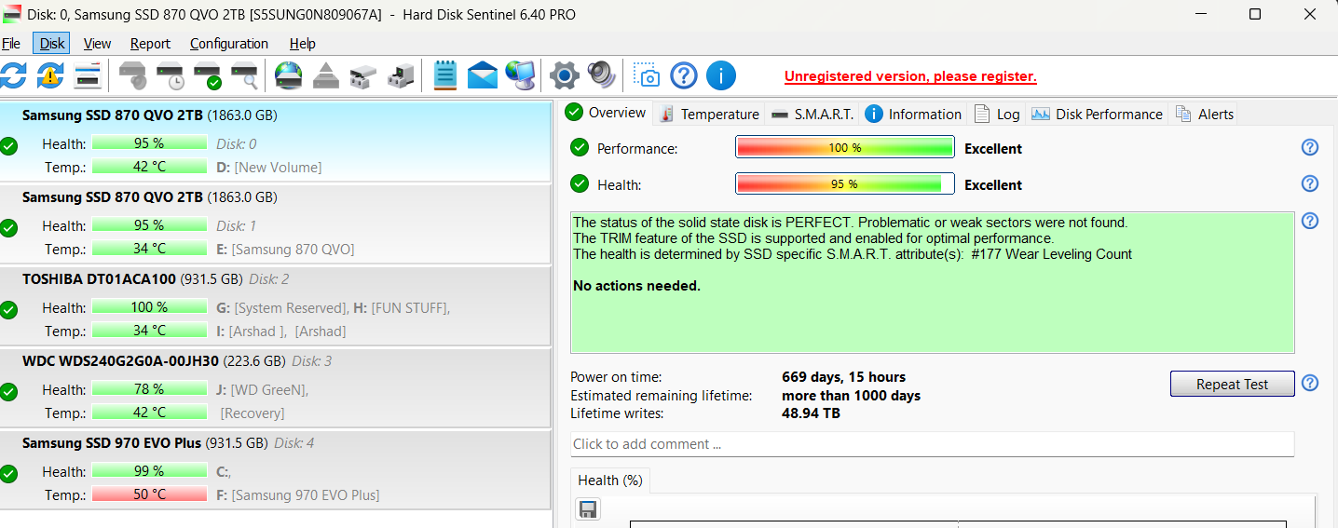Image resolution: width=1338 pixels, height=528 pixels.
Task: Click the '48.94 TB' lifetime writes value
Action: [x=811, y=413]
